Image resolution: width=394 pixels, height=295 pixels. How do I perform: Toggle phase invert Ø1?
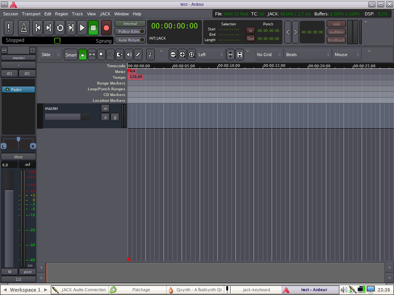[x=10, y=73]
